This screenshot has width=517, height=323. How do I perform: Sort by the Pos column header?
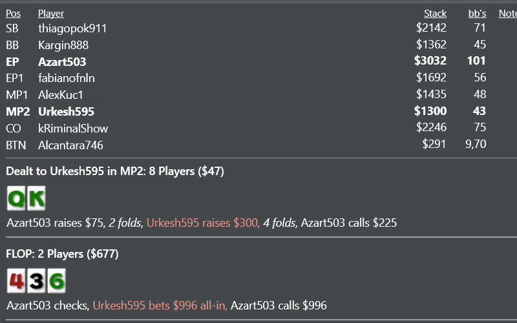pos(13,14)
